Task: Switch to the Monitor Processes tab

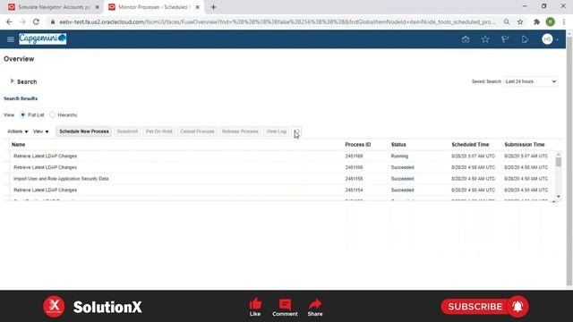Action: pos(153,7)
